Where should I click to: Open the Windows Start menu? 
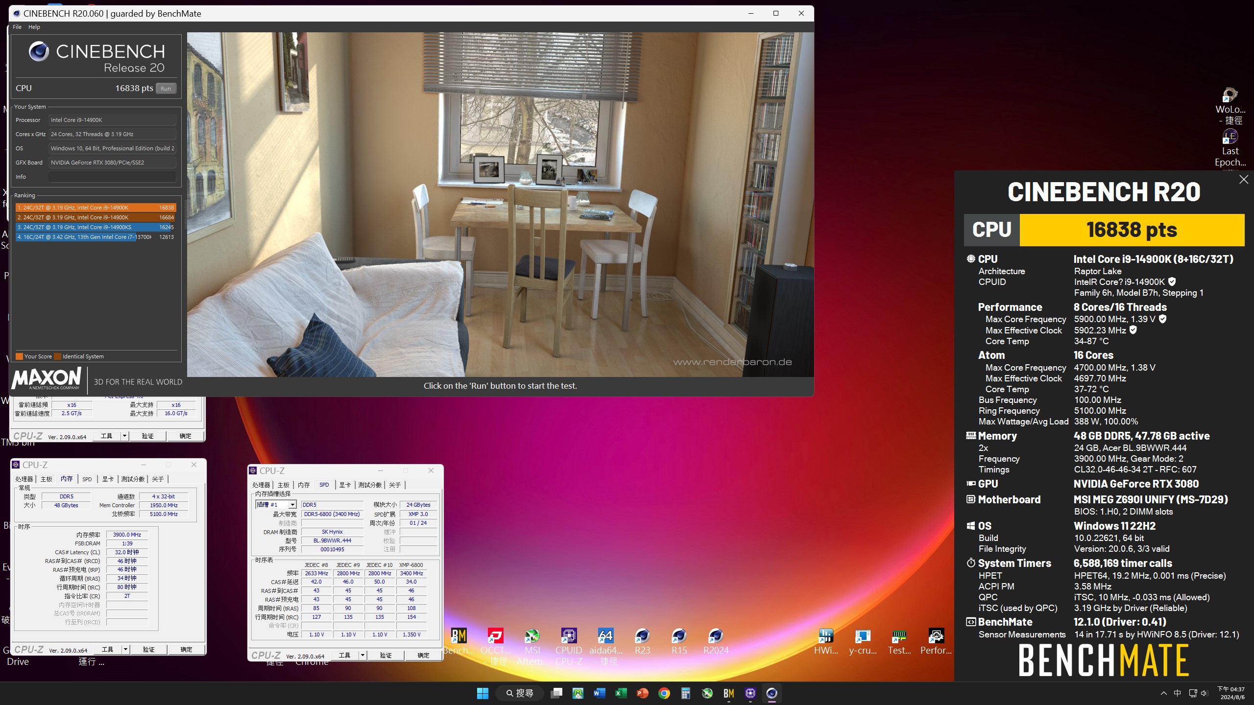(482, 693)
